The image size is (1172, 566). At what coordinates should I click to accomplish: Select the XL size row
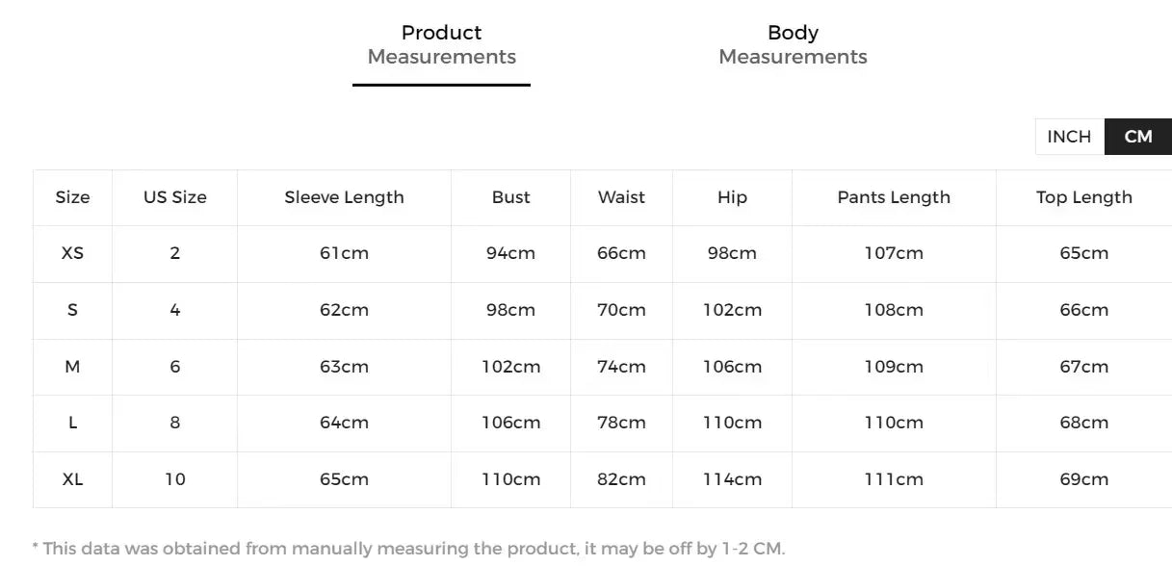[x=72, y=479]
